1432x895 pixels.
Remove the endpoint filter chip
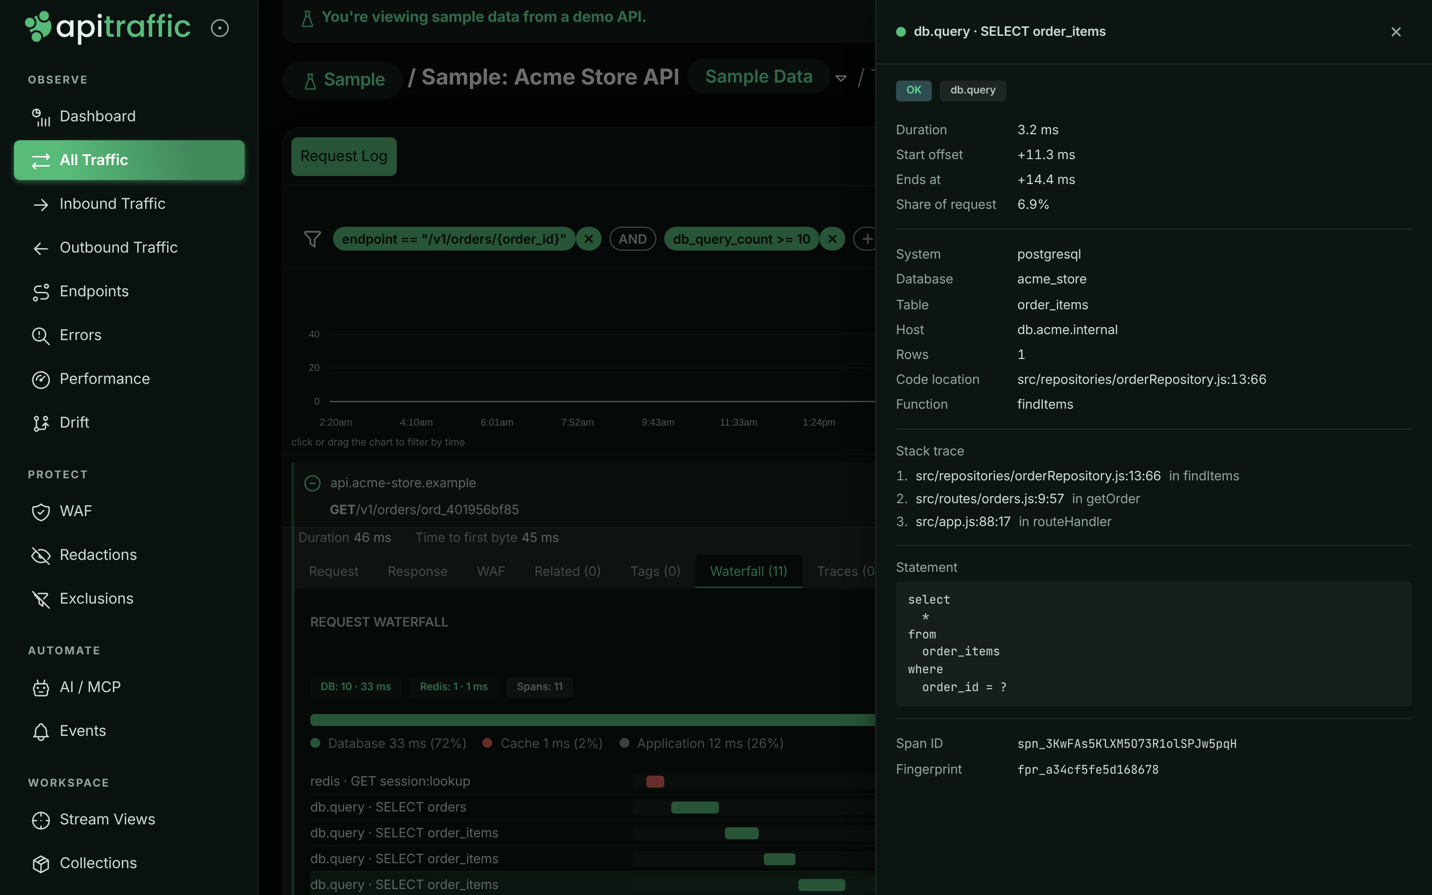point(589,239)
